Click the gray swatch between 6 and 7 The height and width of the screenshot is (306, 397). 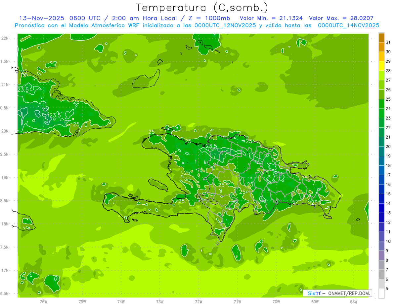point(381,275)
